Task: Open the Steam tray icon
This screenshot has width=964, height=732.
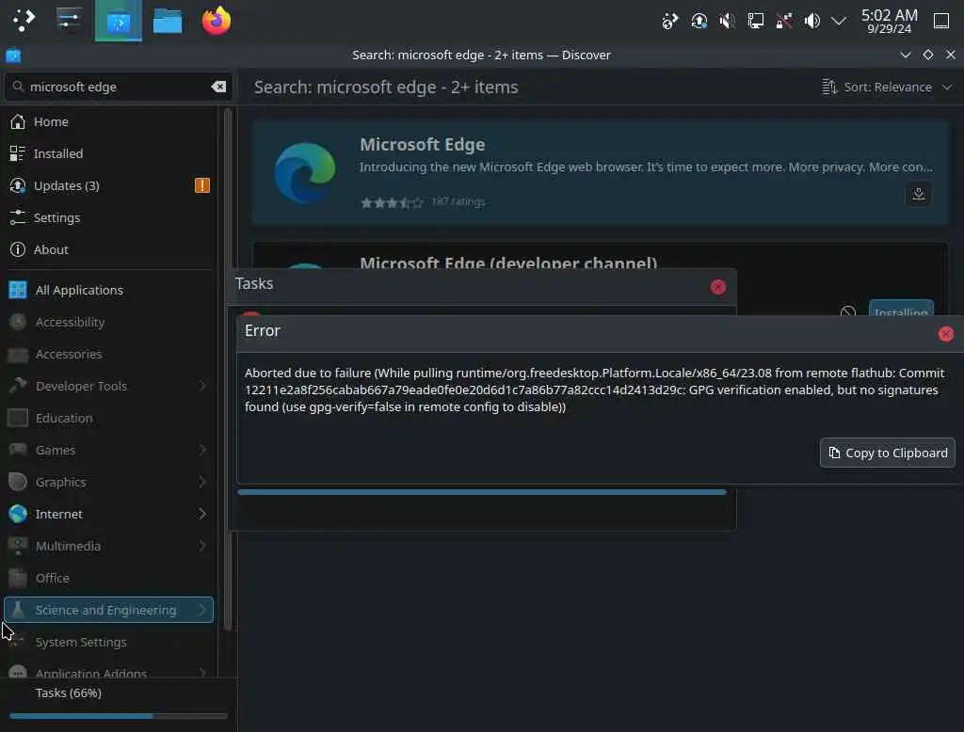Action: [670, 21]
